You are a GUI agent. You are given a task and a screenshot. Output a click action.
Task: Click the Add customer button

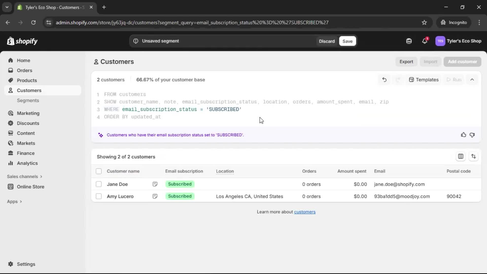coord(462,62)
